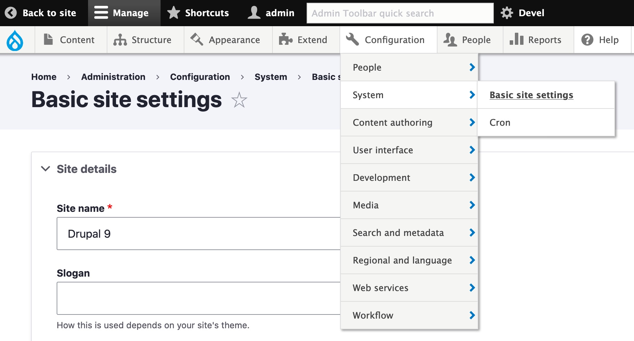The width and height of the screenshot is (634, 341).
Task: Open Help via the question mark icon
Action: point(587,39)
